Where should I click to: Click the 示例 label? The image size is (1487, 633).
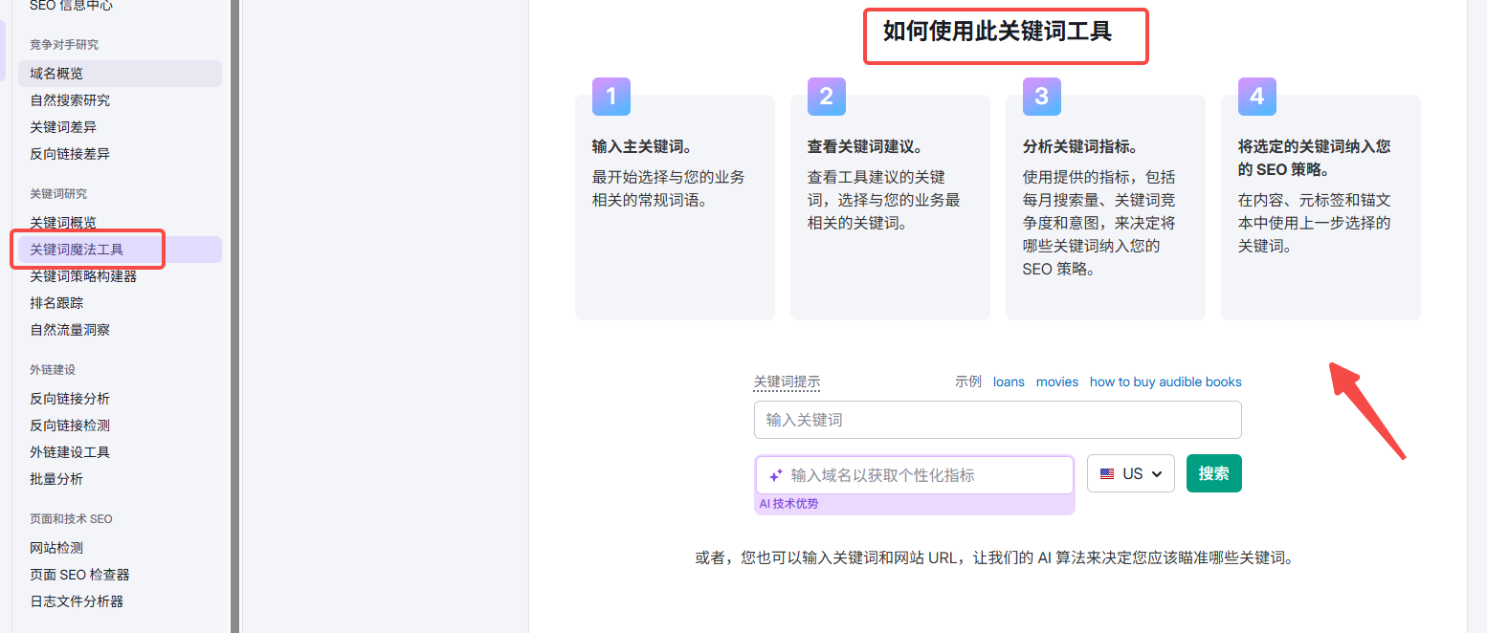(x=967, y=382)
